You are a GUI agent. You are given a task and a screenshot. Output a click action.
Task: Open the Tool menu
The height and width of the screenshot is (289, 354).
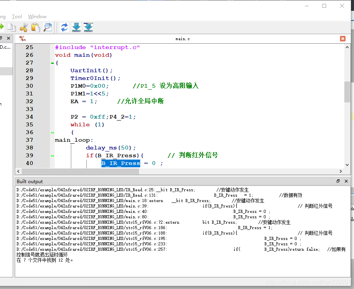(x=17, y=17)
